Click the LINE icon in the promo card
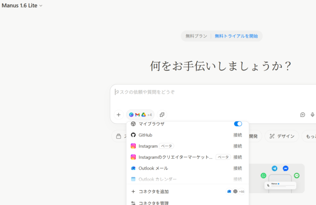The image size is (316, 205). [297, 176]
